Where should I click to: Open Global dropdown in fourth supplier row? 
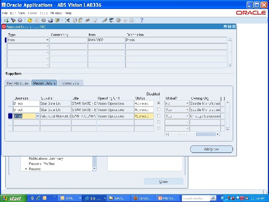187,122
